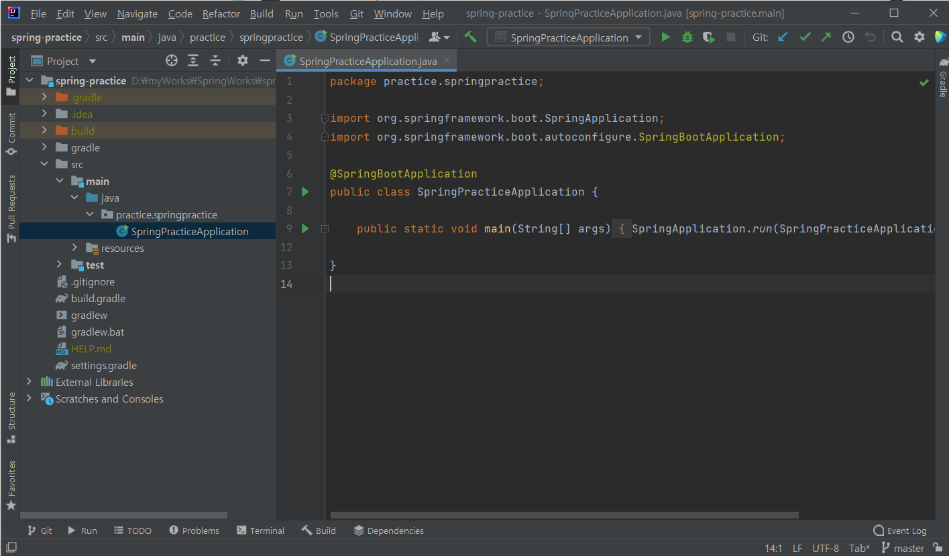
Task: Expand the .gradle folder
Action: pos(44,97)
